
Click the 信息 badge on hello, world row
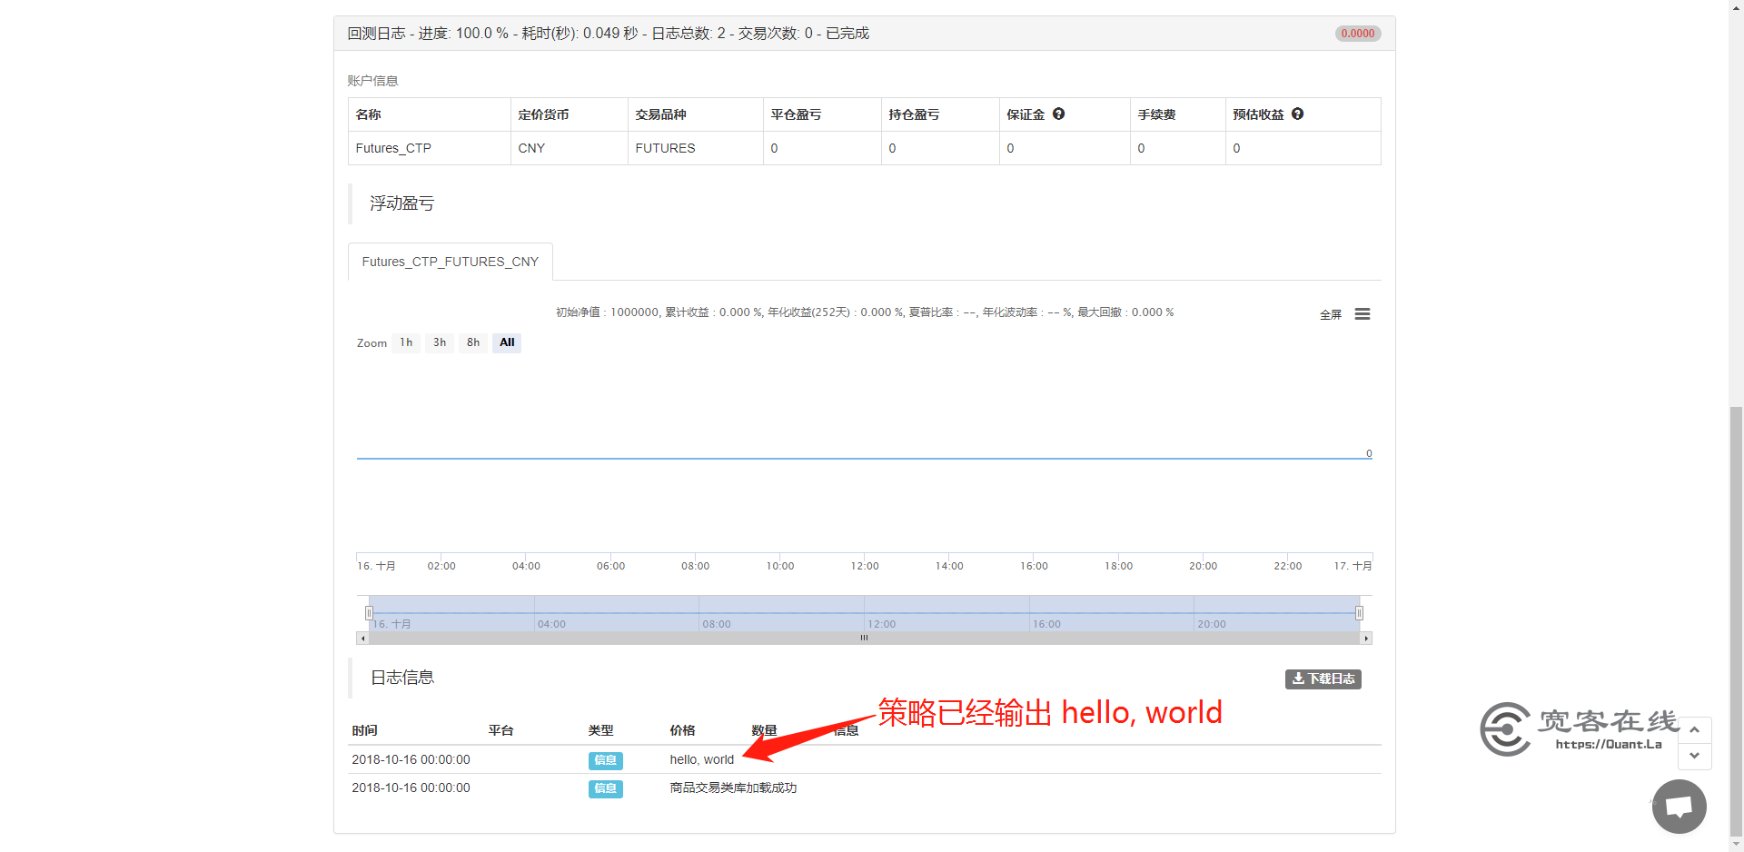pyautogui.click(x=605, y=760)
